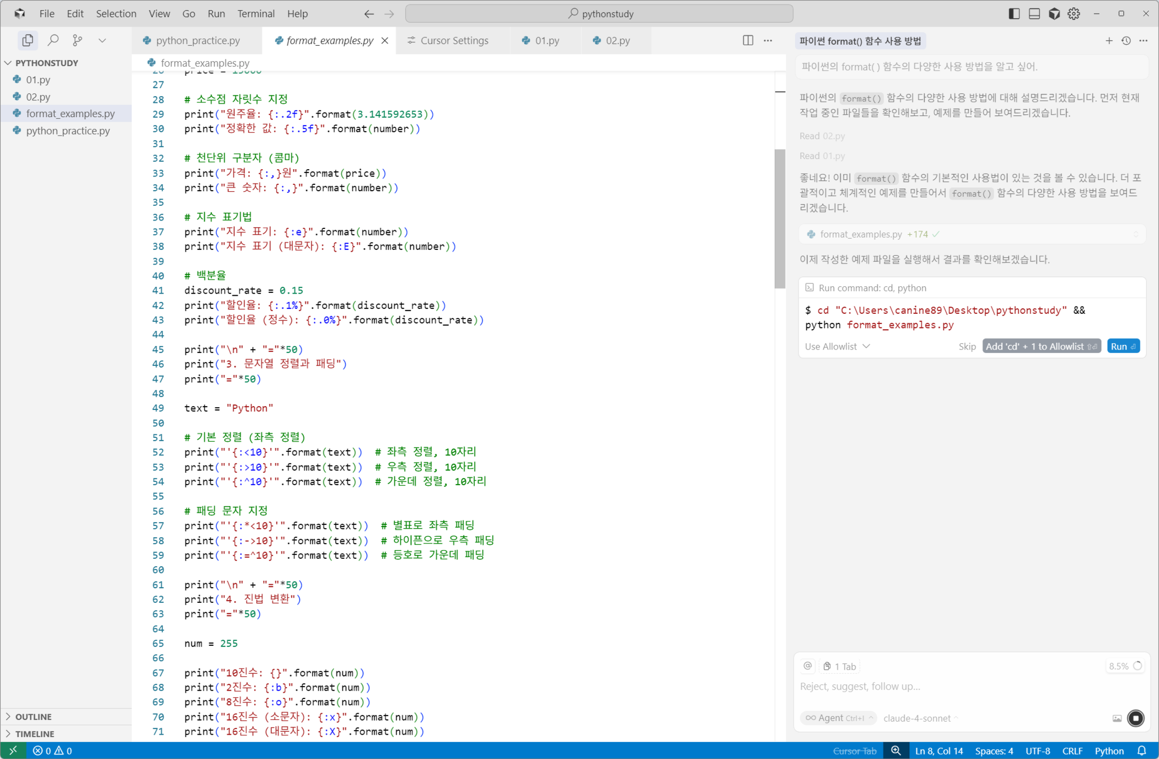The height and width of the screenshot is (759, 1159).
Task: Switch to 01.py tab
Action: coord(546,40)
